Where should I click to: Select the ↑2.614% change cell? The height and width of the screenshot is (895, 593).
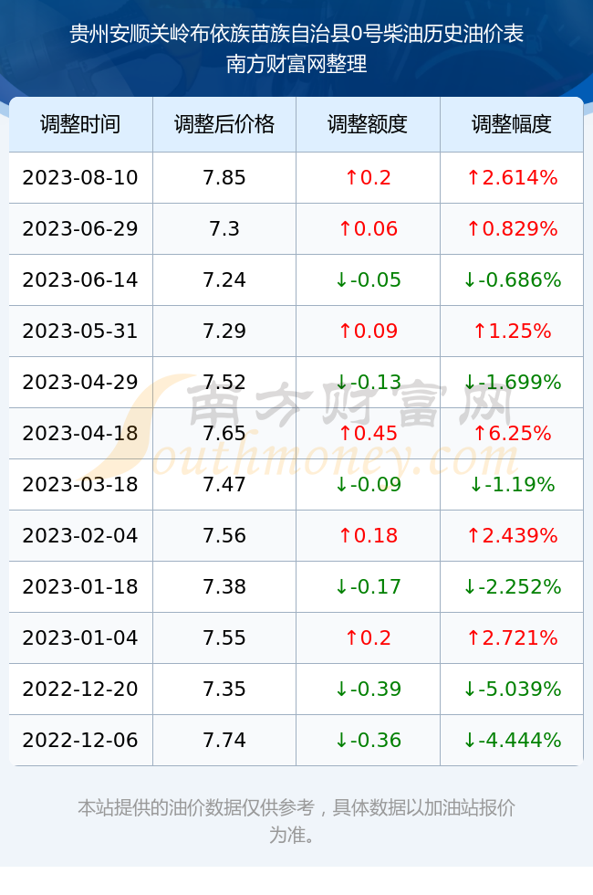[512, 177]
